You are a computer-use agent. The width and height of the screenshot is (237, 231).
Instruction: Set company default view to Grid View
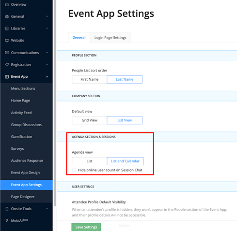coord(89,120)
